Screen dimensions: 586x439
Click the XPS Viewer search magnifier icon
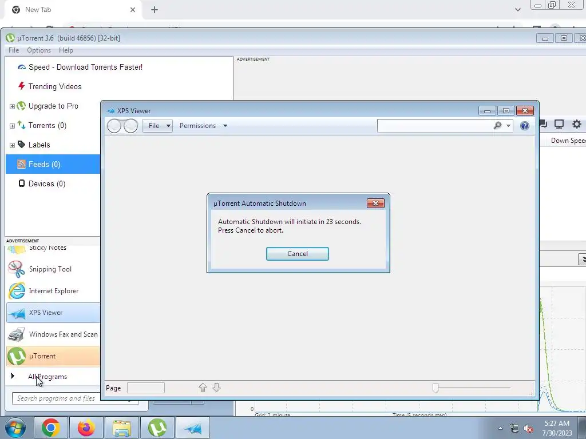click(x=497, y=126)
